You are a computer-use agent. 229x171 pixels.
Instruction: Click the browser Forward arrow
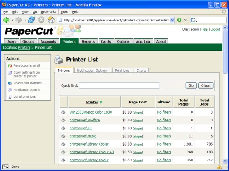(x=19, y=20)
